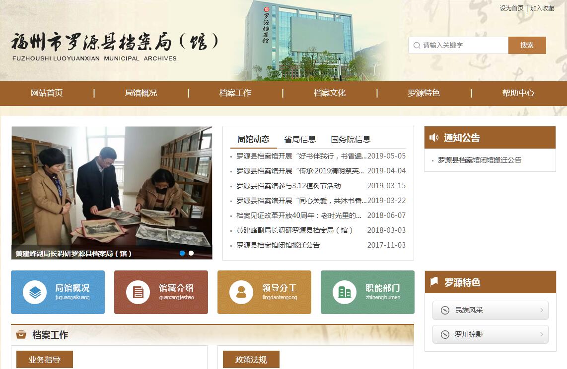Expand 民族风采 using its right arrow
567x369 pixels.
541,311
